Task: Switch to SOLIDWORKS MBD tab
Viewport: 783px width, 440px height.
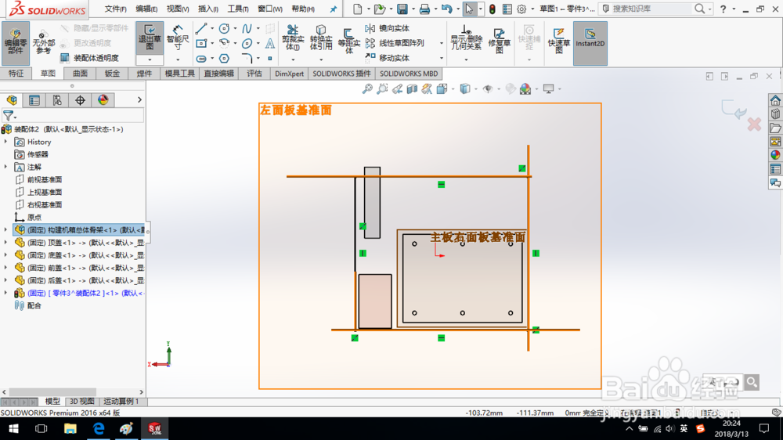Action: [409, 74]
